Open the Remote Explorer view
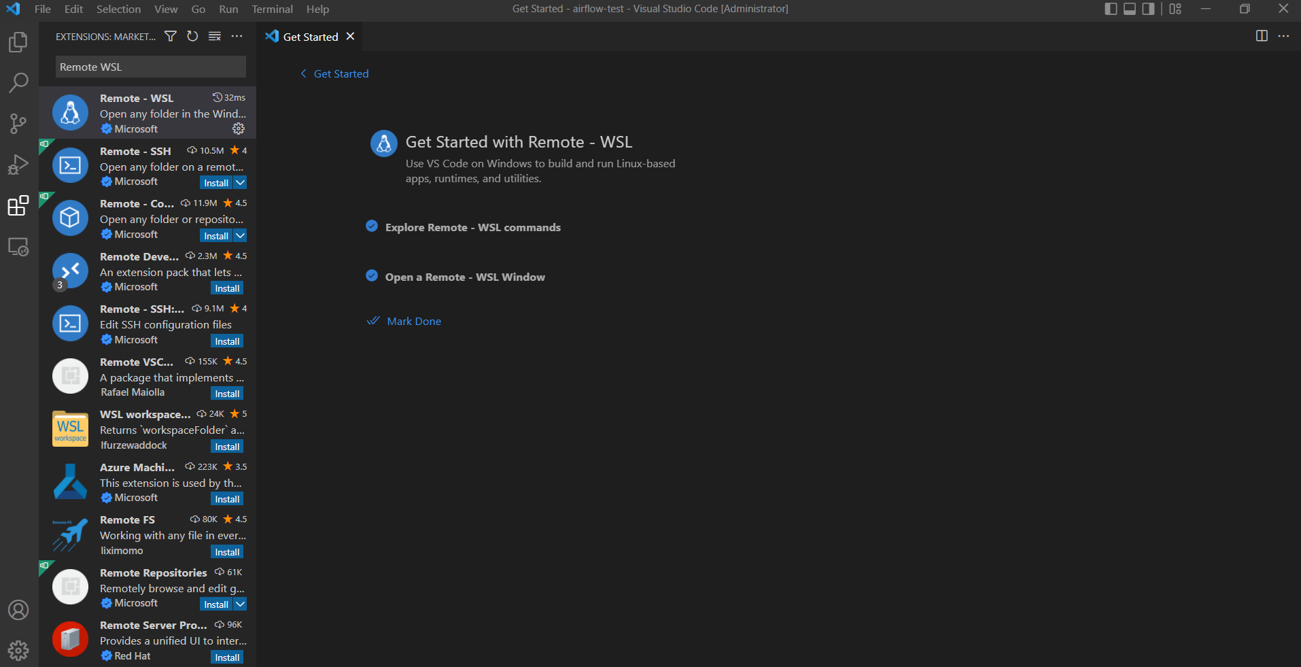The image size is (1301, 667). tap(18, 246)
